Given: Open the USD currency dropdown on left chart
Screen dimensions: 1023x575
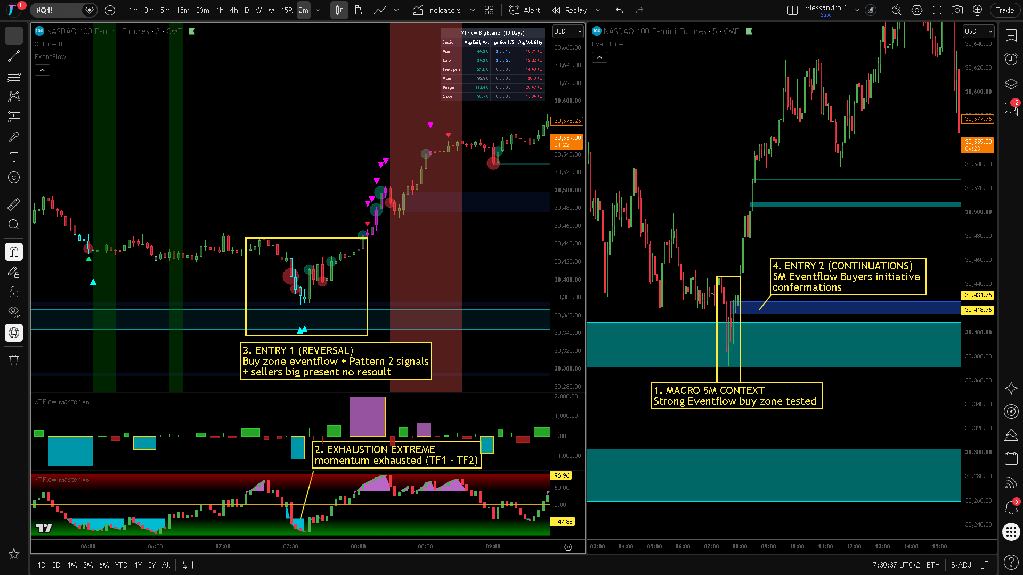Looking at the screenshot, I should tap(568, 31).
